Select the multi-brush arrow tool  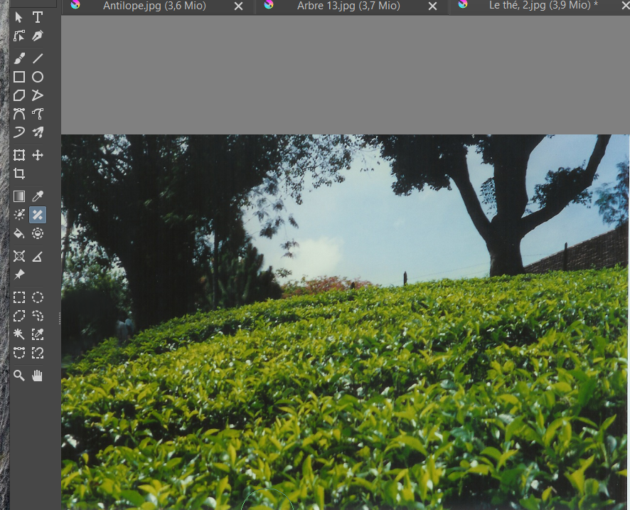pos(38,132)
